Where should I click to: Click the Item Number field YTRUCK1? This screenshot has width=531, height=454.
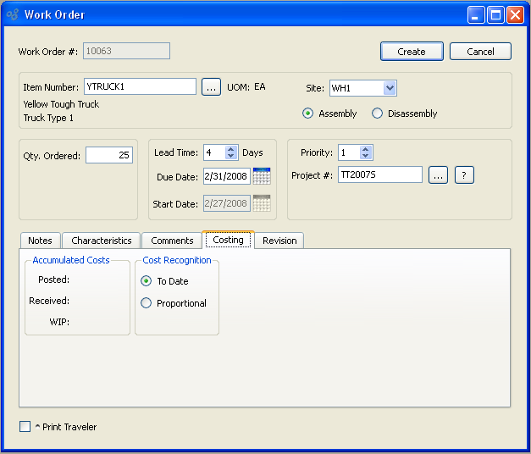pos(140,86)
